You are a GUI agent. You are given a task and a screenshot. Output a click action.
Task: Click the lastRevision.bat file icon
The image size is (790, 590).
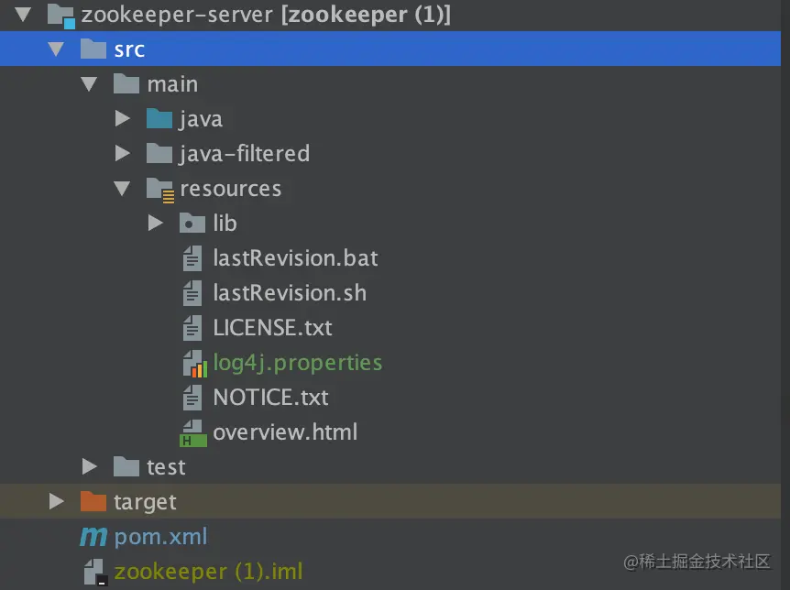tap(192, 258)
